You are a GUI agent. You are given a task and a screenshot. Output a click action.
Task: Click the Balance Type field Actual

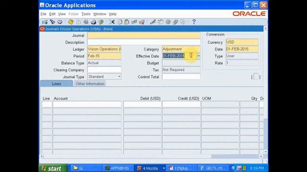pyautogui.click(x=105, y=63)
